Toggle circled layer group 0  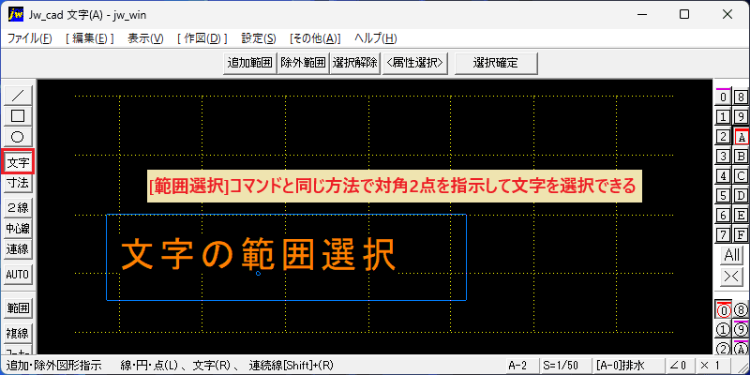[x=724, y=310]
